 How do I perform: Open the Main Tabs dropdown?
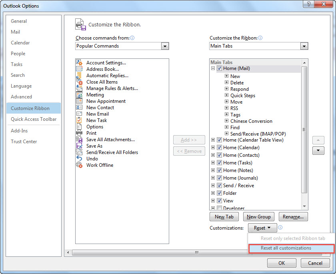point(304,46)
